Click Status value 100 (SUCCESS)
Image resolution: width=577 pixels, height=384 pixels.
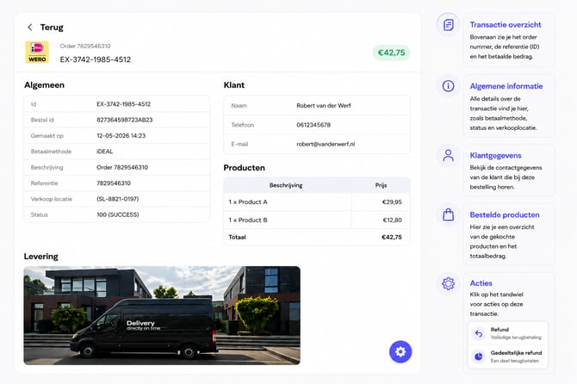click(118, 214)
